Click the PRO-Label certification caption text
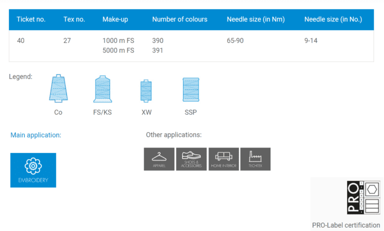This screenshot has width=384, height=231. point(346,225)
